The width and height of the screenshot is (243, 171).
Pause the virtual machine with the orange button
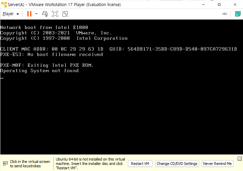coord(29,14)
